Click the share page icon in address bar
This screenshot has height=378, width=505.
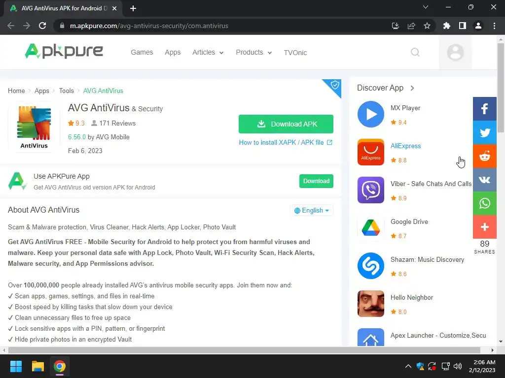coord(411,26)
